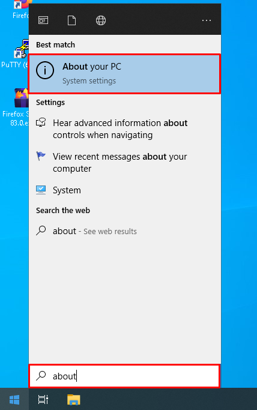This screenshot has width=257, height=410.
Task: Click the blue flag icon in Settings results
Action: point(41,156)
